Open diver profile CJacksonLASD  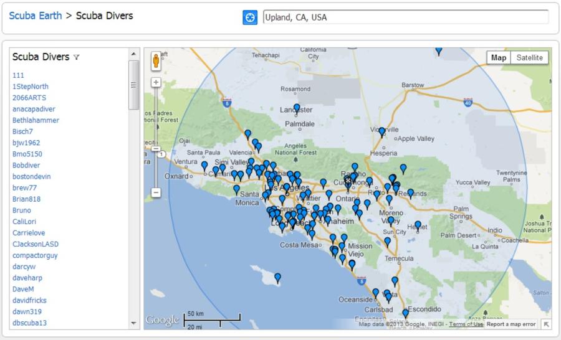[36, 244]
